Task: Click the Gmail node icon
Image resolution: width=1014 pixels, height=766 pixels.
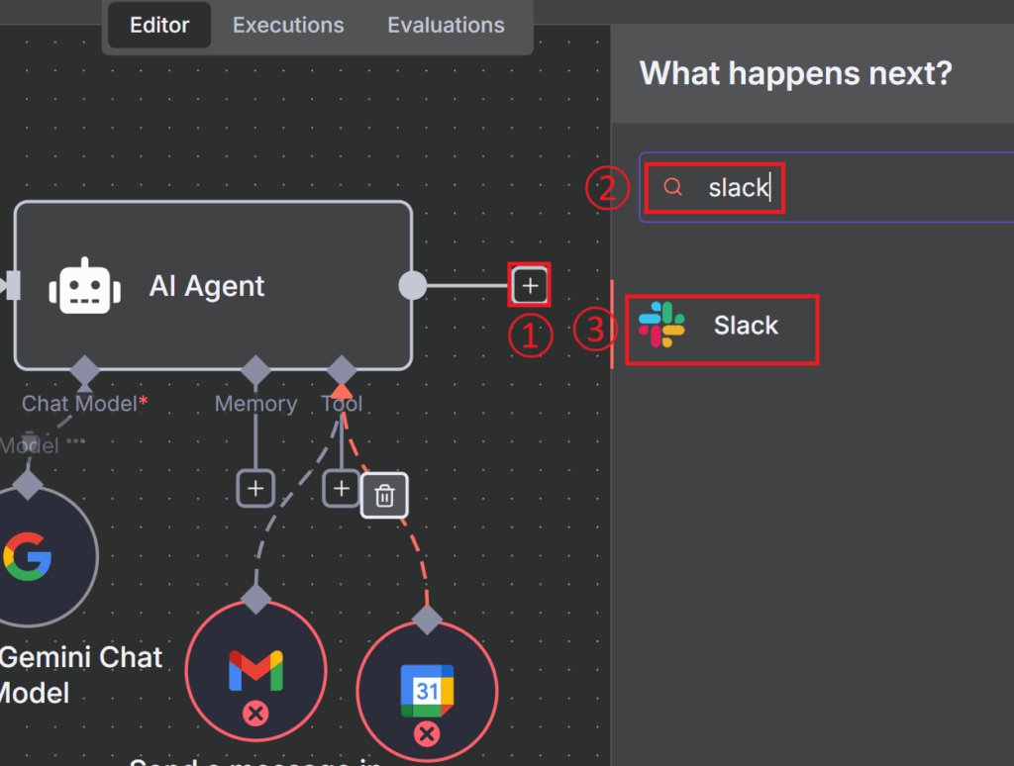Action: (255, 671)
